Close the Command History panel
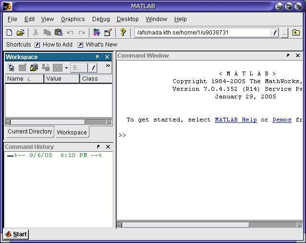306x243 pixels. tap(108, 146)
